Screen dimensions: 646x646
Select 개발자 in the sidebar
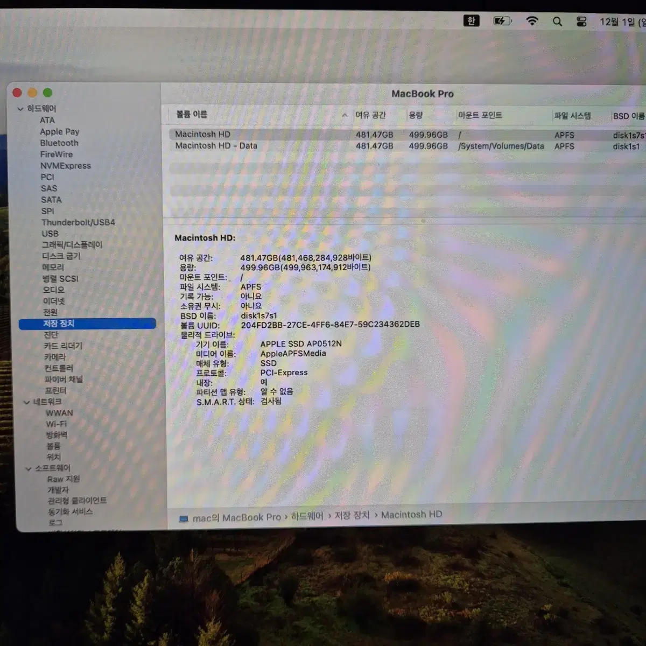pyautogui.click(x=58, y=490)
